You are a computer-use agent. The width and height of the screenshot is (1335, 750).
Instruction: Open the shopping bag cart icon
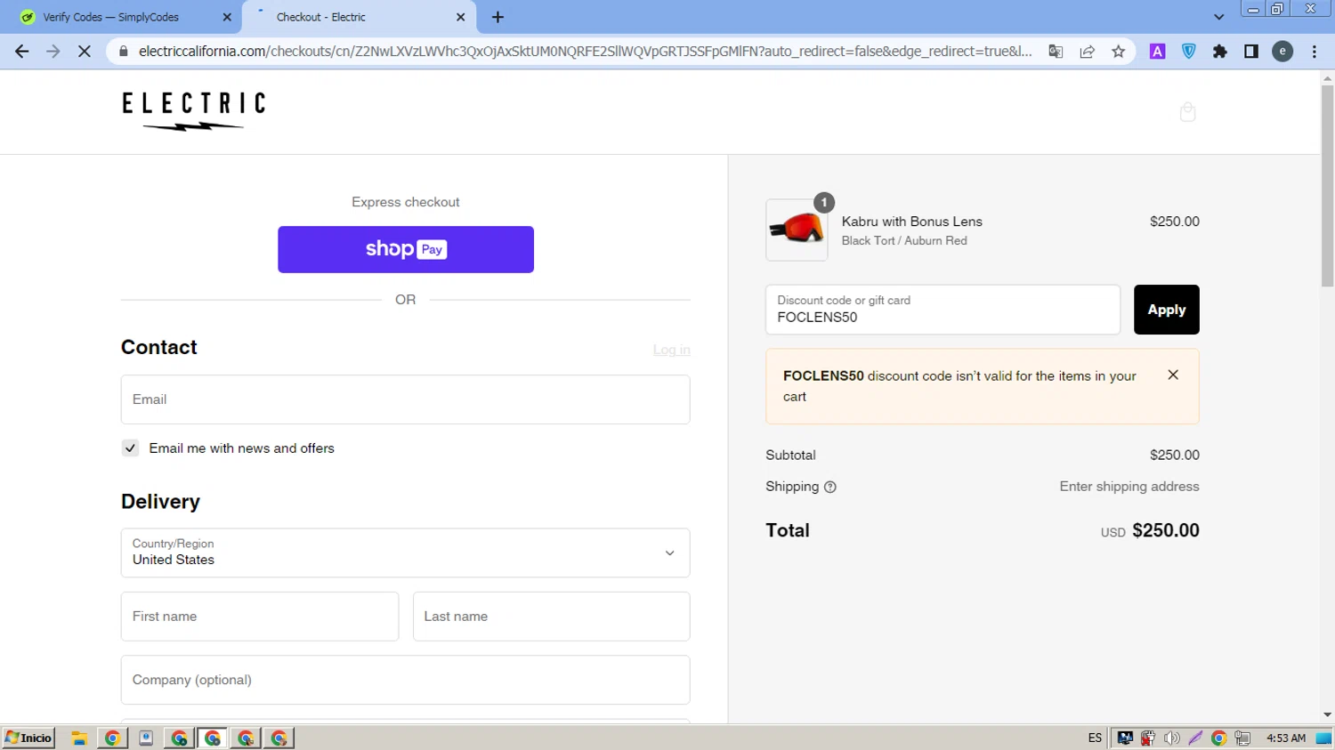pyautogui.click(x=1187, y=111)
